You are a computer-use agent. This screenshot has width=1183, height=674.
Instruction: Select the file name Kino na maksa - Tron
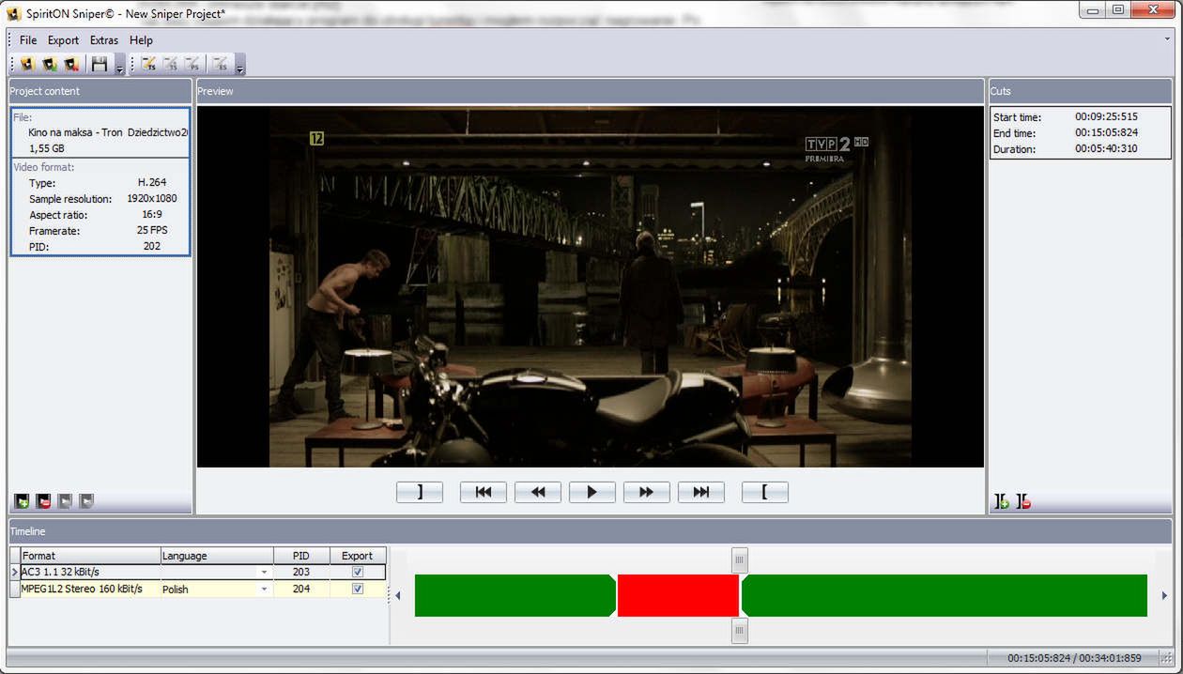[x=75, y=132]
